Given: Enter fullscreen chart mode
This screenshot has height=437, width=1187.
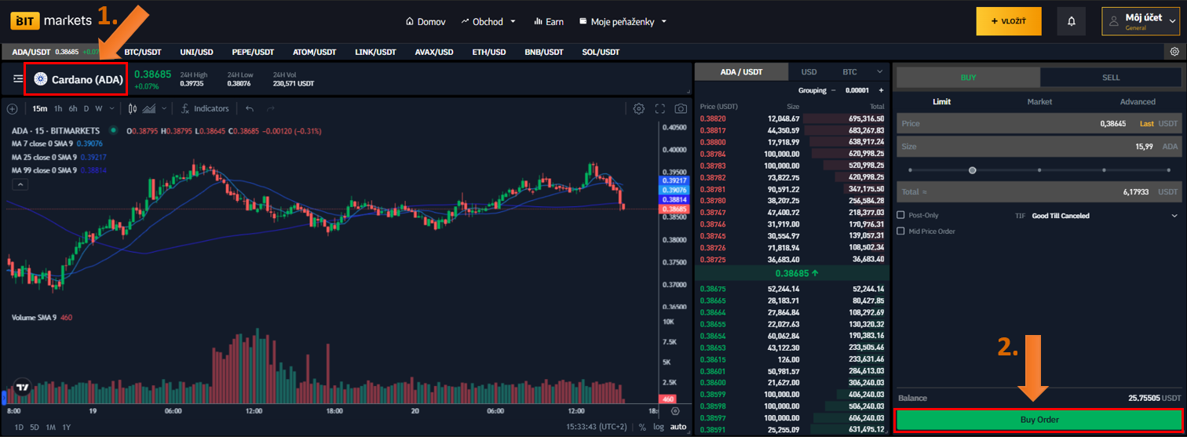Looking at the screenshot, I should pos(660,108).
